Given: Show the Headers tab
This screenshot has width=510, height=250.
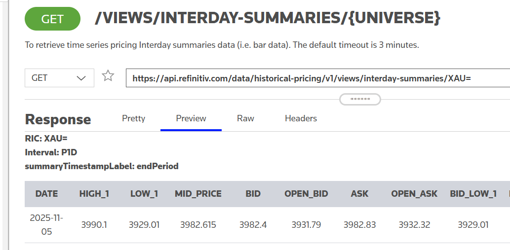Looking at the screenshot, I should point(301,118).
